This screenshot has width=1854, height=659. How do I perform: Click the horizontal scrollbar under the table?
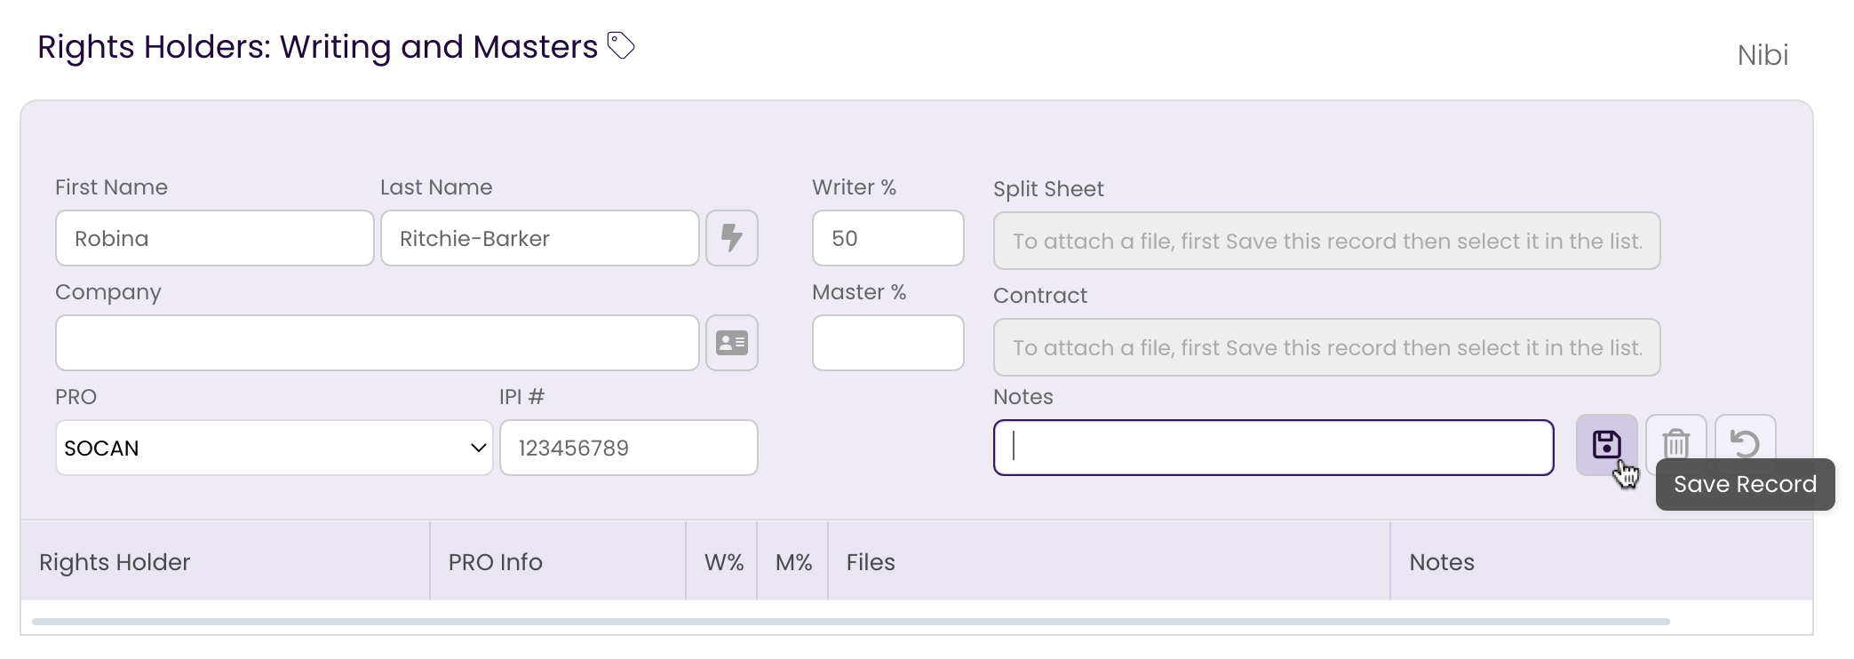pyautogui.click(x=851, y=622)
